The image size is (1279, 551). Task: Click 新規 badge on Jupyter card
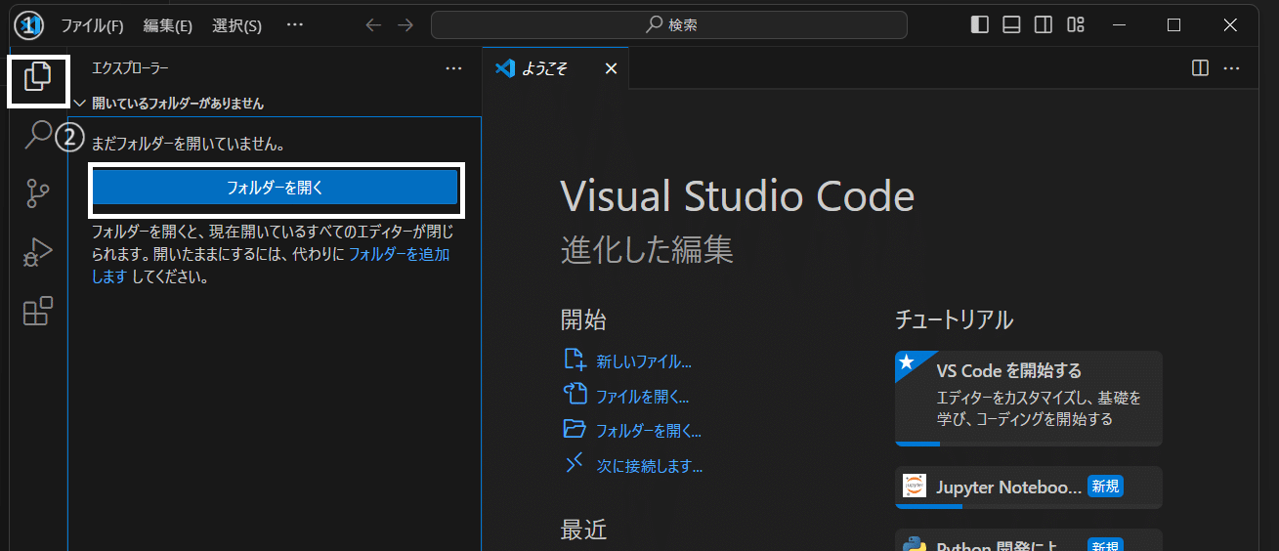tap(1105, 487)
